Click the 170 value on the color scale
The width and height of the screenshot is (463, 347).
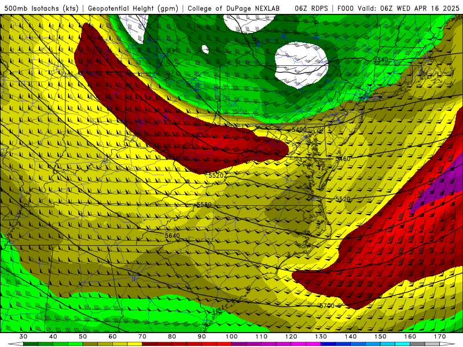pos(440,337)
